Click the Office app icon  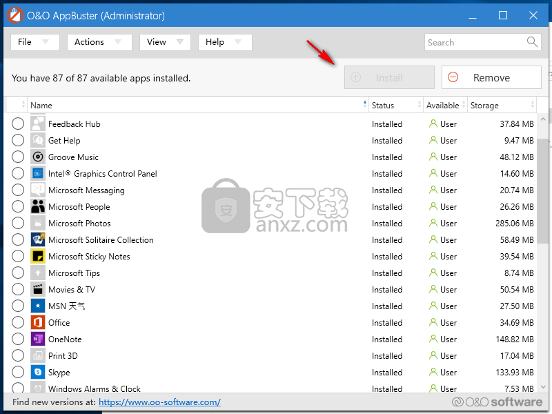(38, 322)
